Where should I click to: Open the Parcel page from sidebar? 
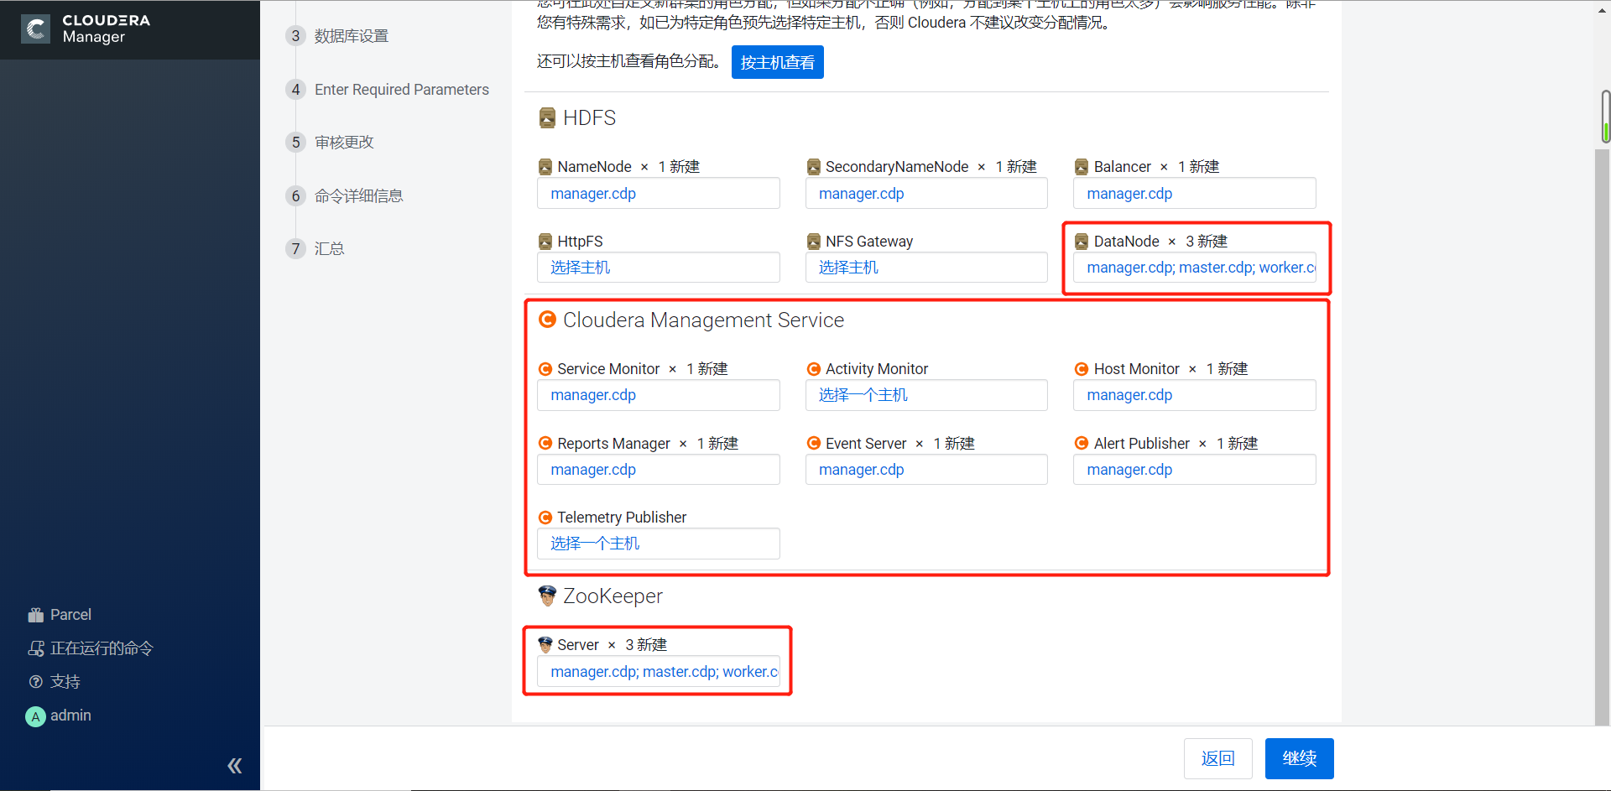coord(70,615)
